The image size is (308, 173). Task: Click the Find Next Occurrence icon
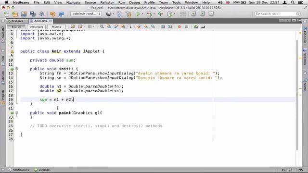115,26
